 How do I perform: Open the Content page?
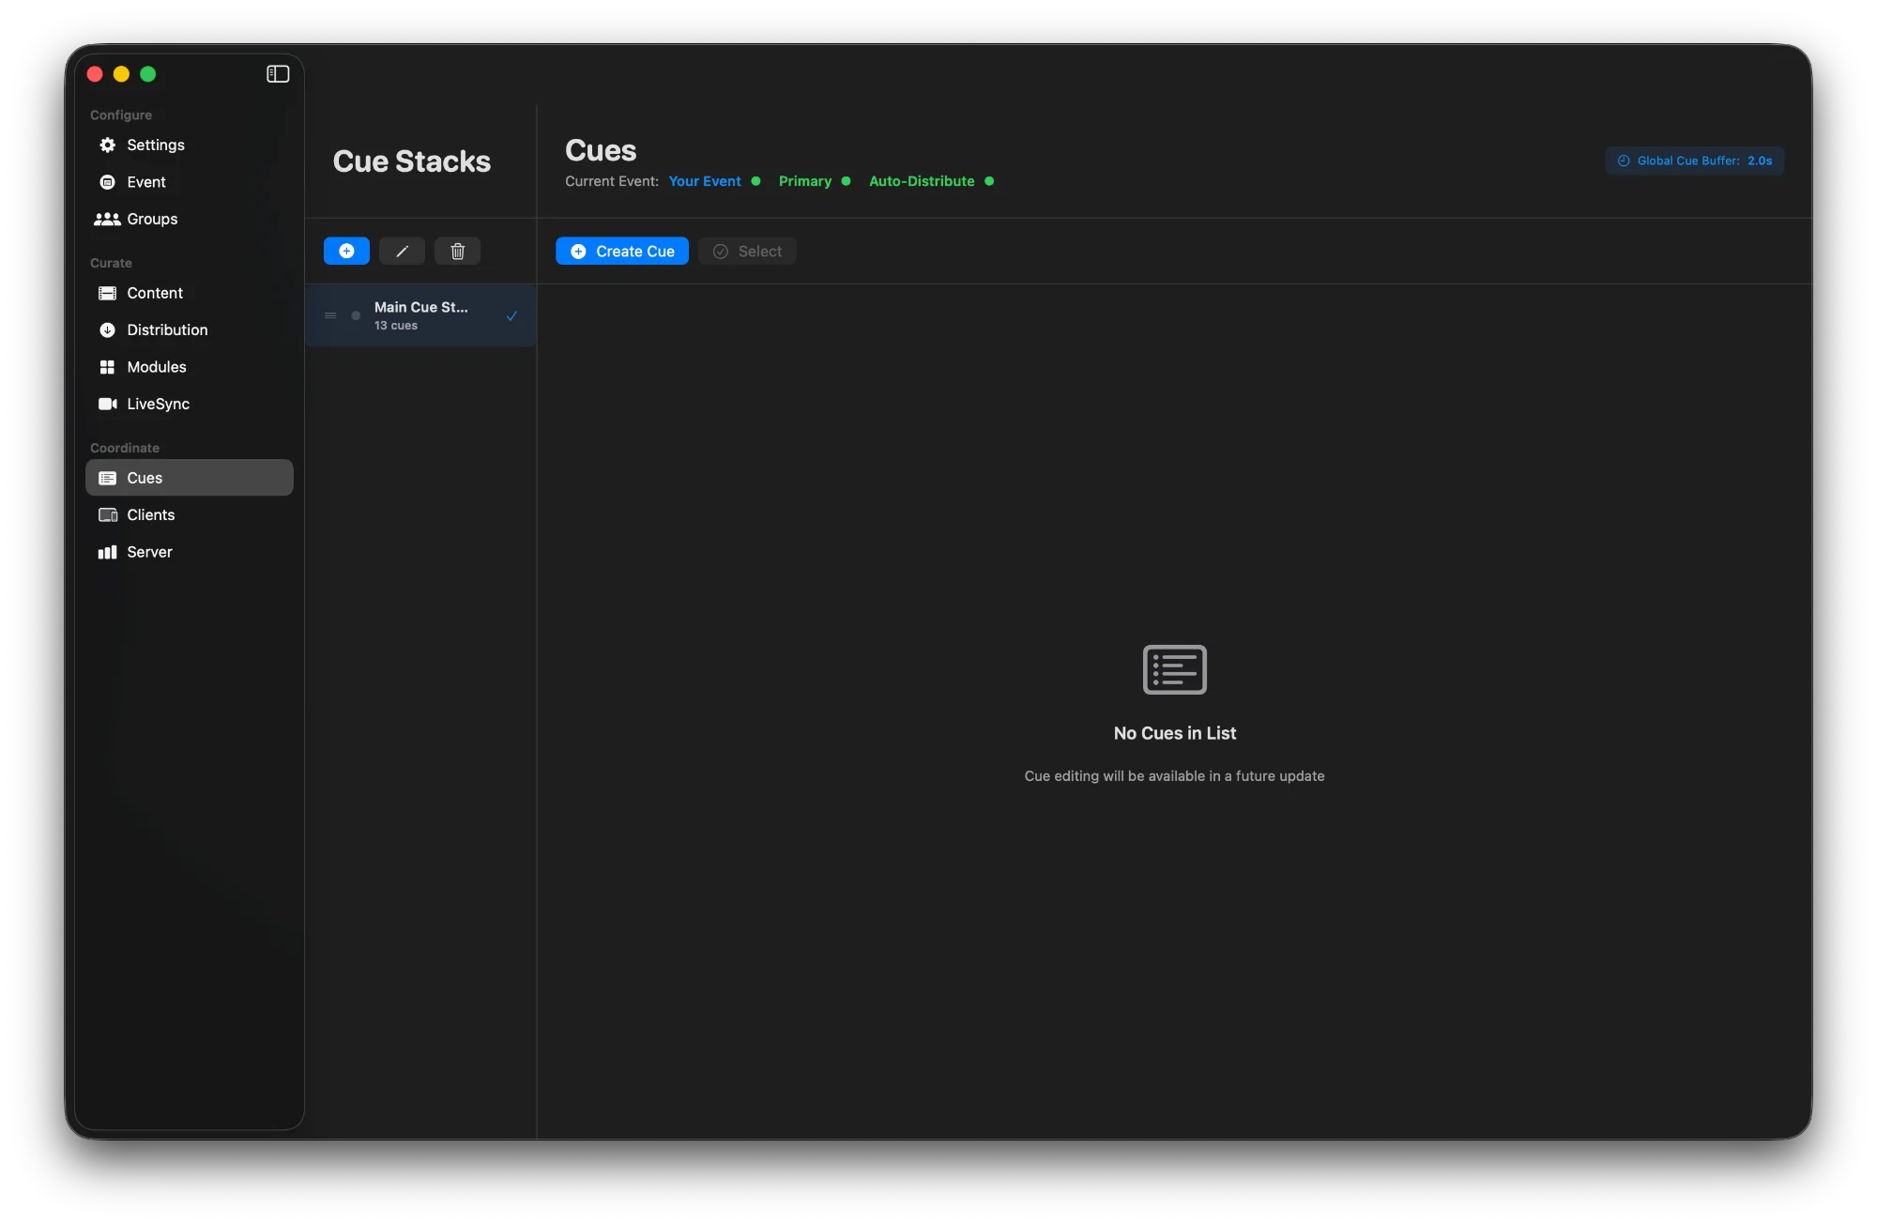point(155,293)
